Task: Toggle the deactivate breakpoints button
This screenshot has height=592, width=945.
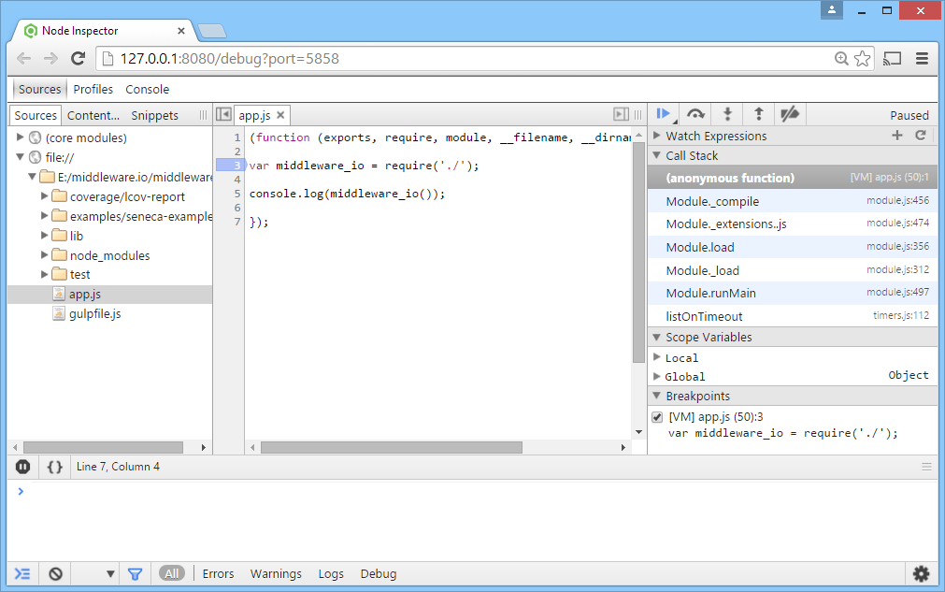Action: 790,114
